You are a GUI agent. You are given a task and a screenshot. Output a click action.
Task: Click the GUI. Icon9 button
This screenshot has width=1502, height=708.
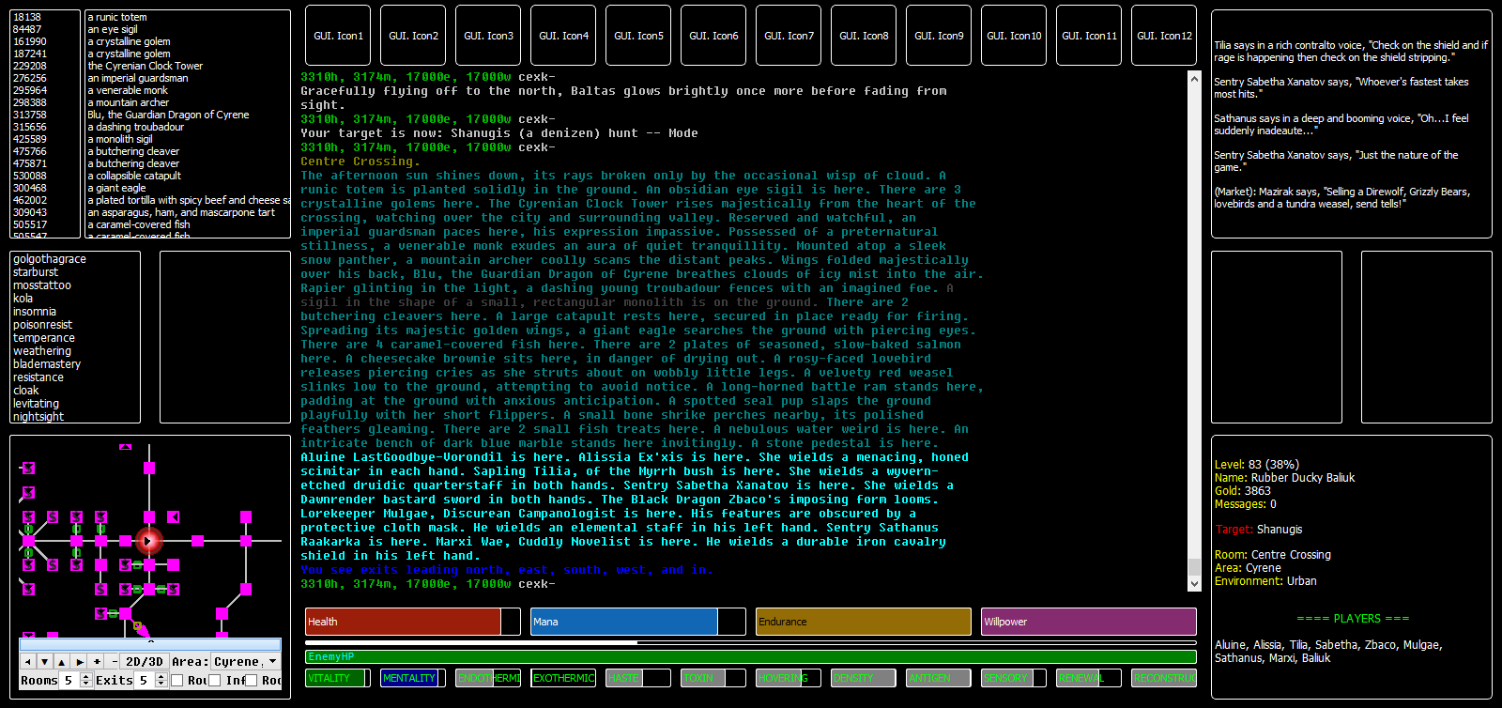(939, 36)
